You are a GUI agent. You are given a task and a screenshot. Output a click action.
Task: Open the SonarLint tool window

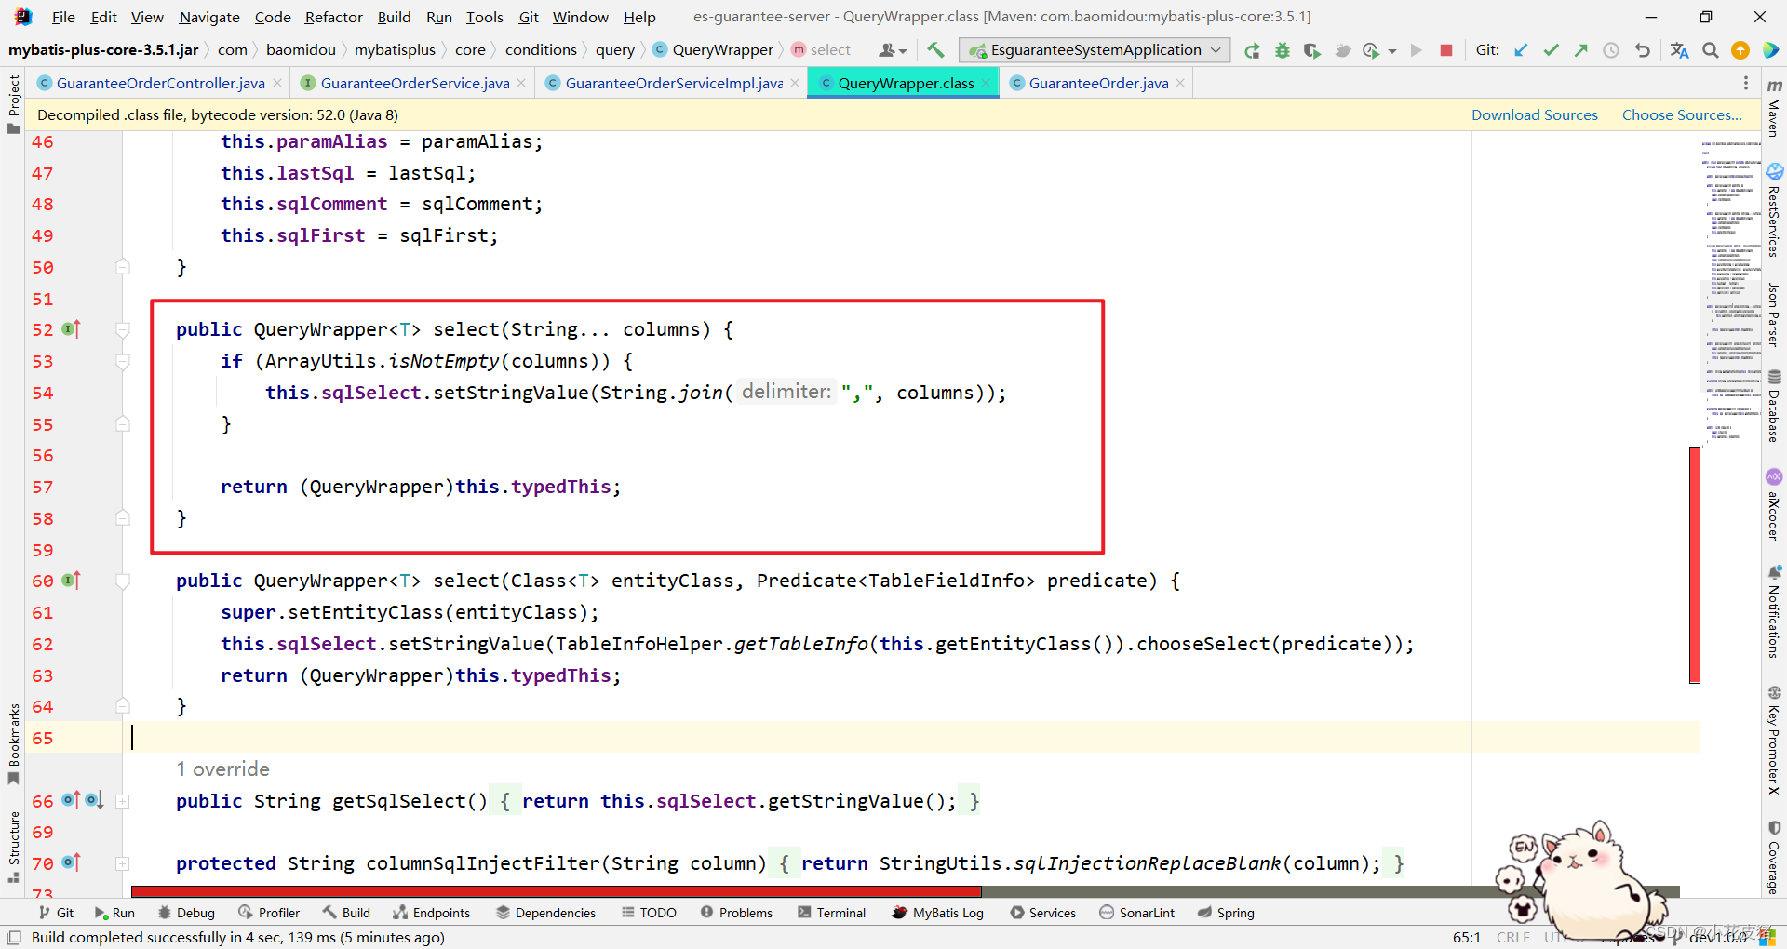pyautogui.click(x=1136, y=913)
